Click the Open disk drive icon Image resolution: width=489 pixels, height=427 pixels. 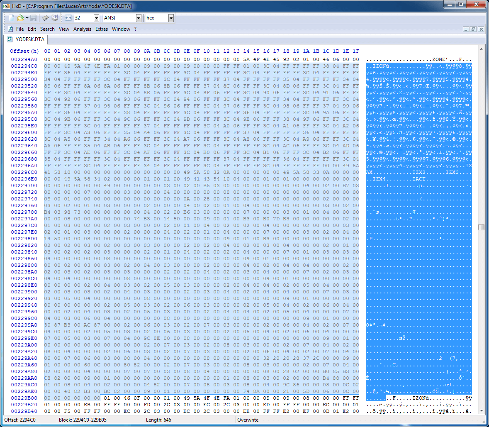point(55,18)
